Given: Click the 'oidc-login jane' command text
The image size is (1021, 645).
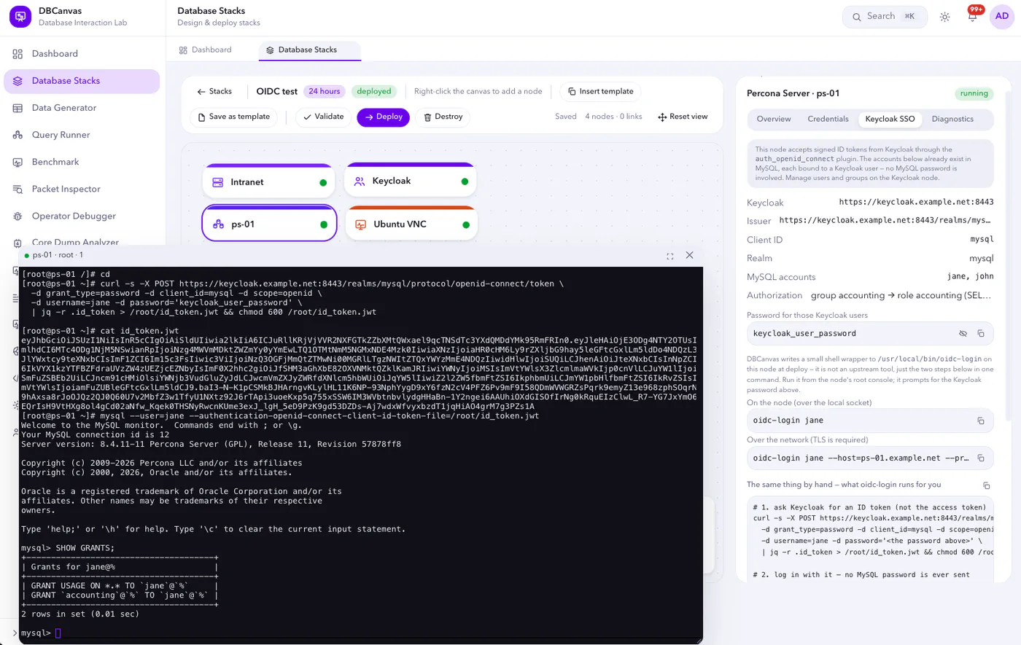Looking at the screenshot, I should tap(788, 421).
